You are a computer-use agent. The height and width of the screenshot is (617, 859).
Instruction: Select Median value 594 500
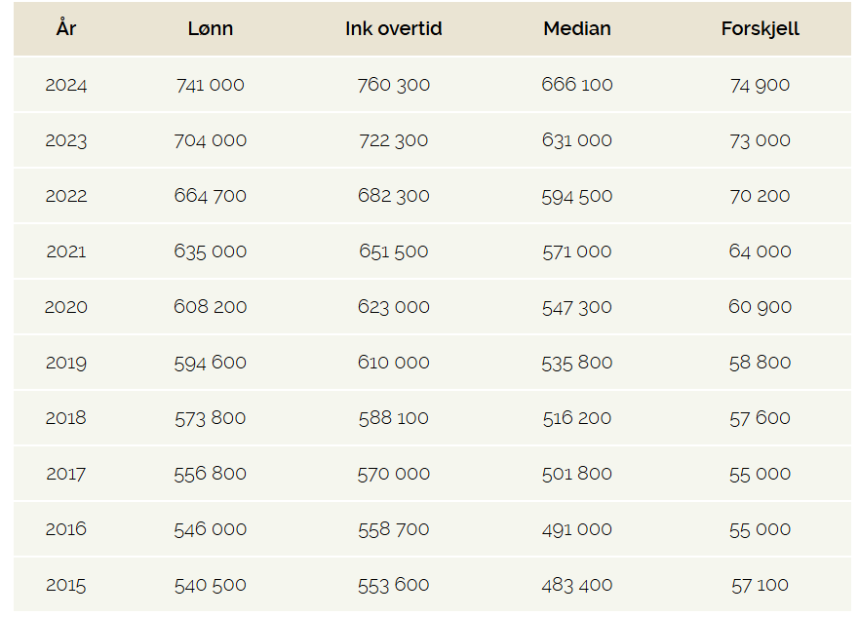click(577, 196)
